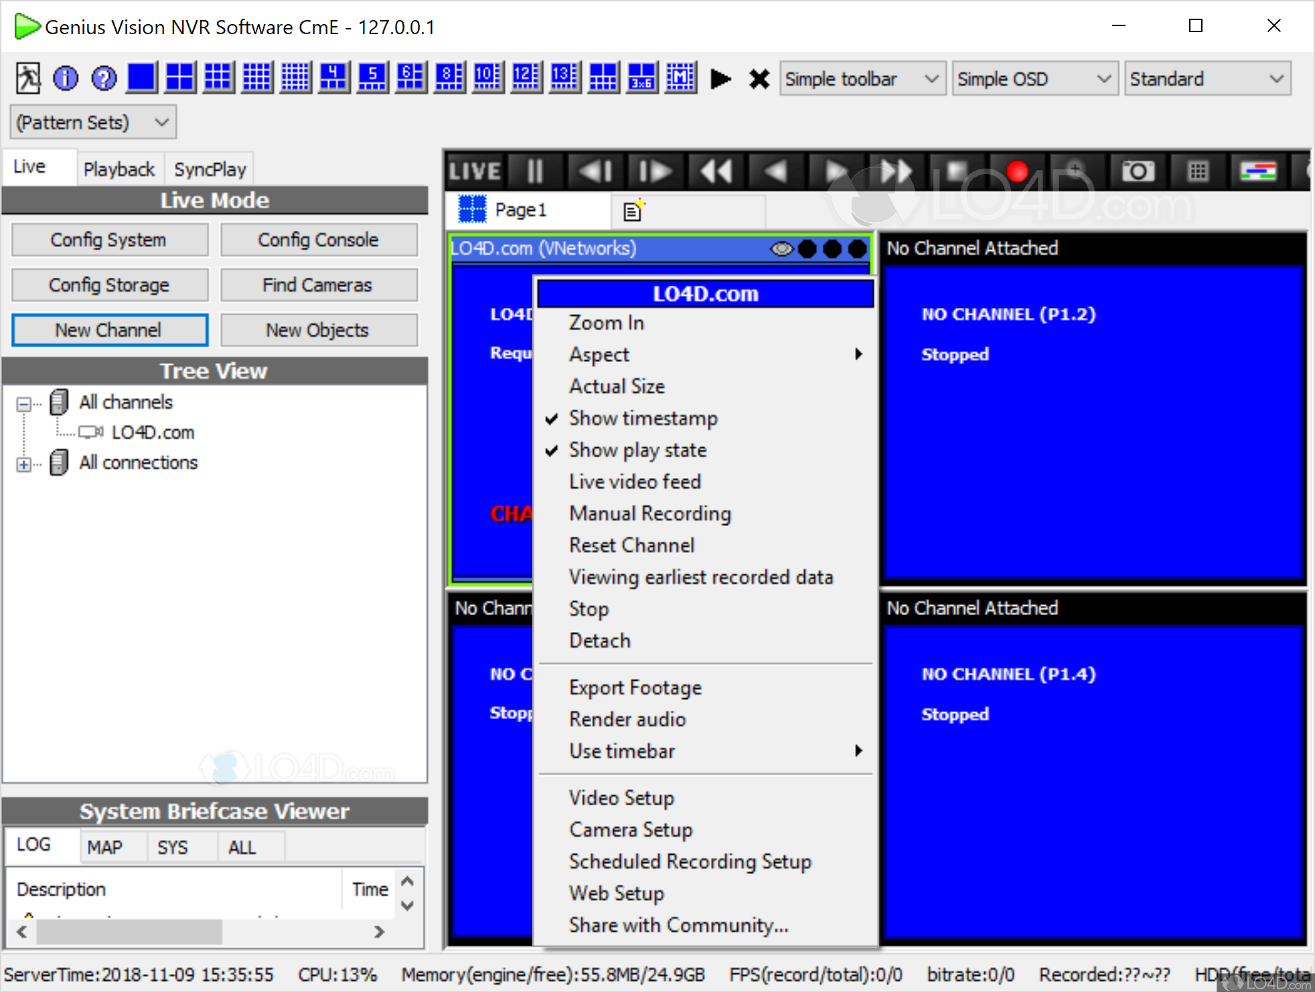Click the pause button next to LIVE
The height and width of the screenshot is (992, 1315).
(534, 171)
